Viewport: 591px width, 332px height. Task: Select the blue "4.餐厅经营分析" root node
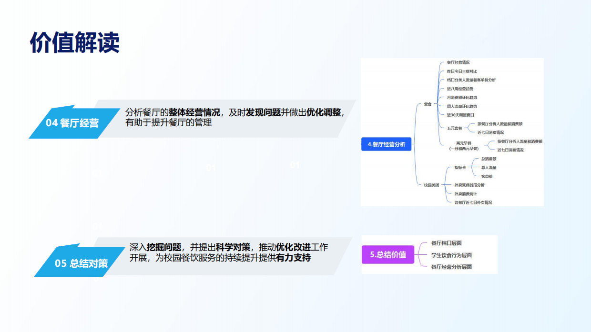(x=387, y=144)
